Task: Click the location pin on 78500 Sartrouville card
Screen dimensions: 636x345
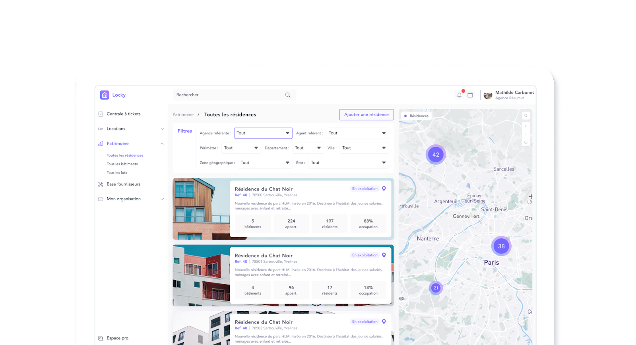Action: click(384, 189)
